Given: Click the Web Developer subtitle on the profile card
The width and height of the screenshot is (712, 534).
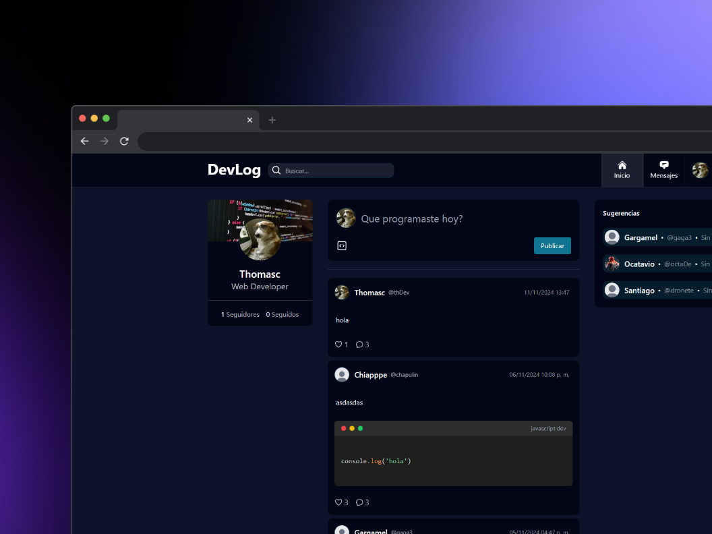Looking at the screenshot, I should click(260, 287).
